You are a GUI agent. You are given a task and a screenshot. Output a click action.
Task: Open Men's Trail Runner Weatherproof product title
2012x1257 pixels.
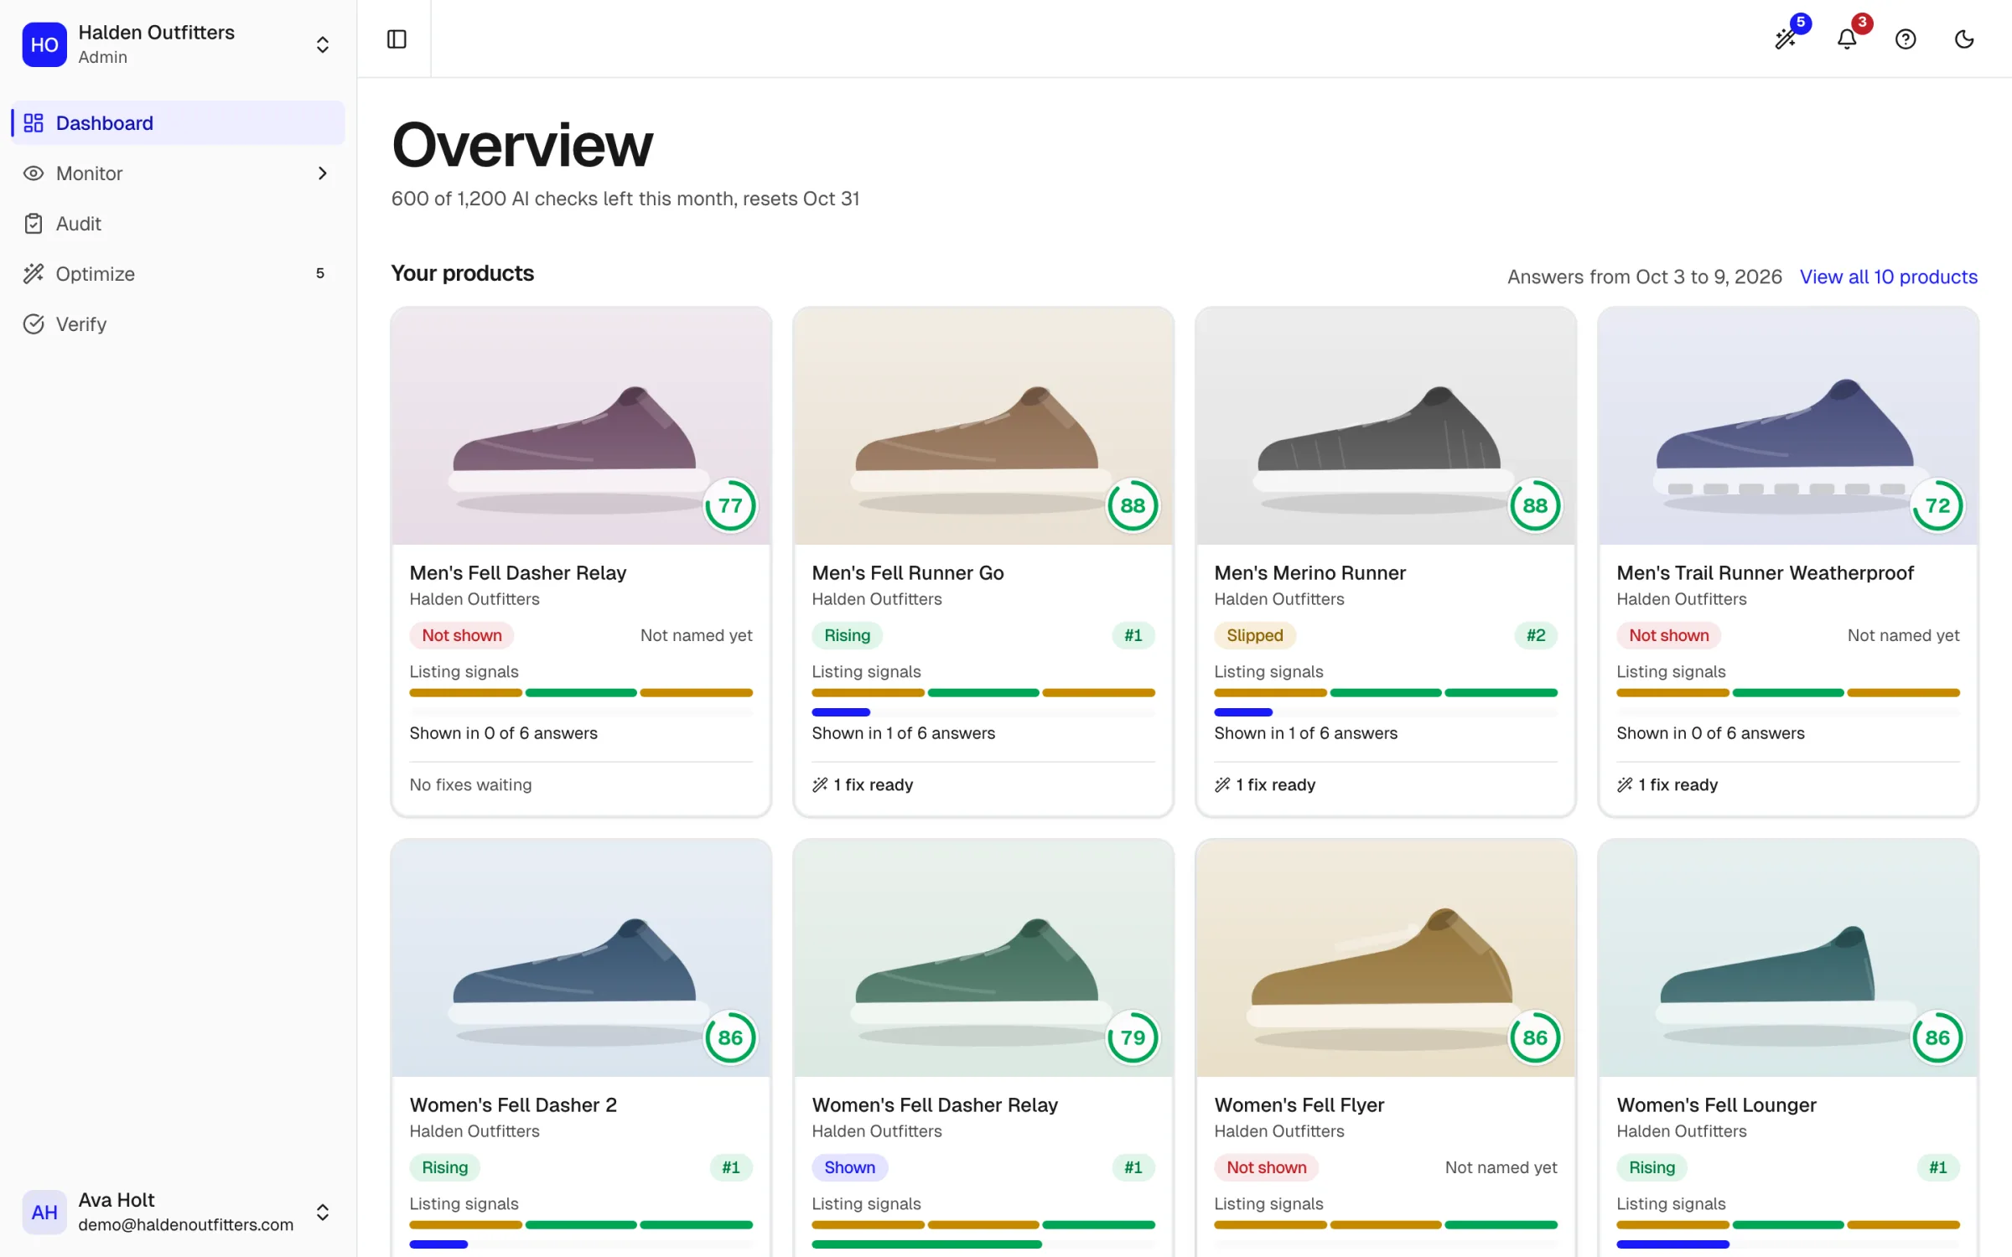point(1765,572)
